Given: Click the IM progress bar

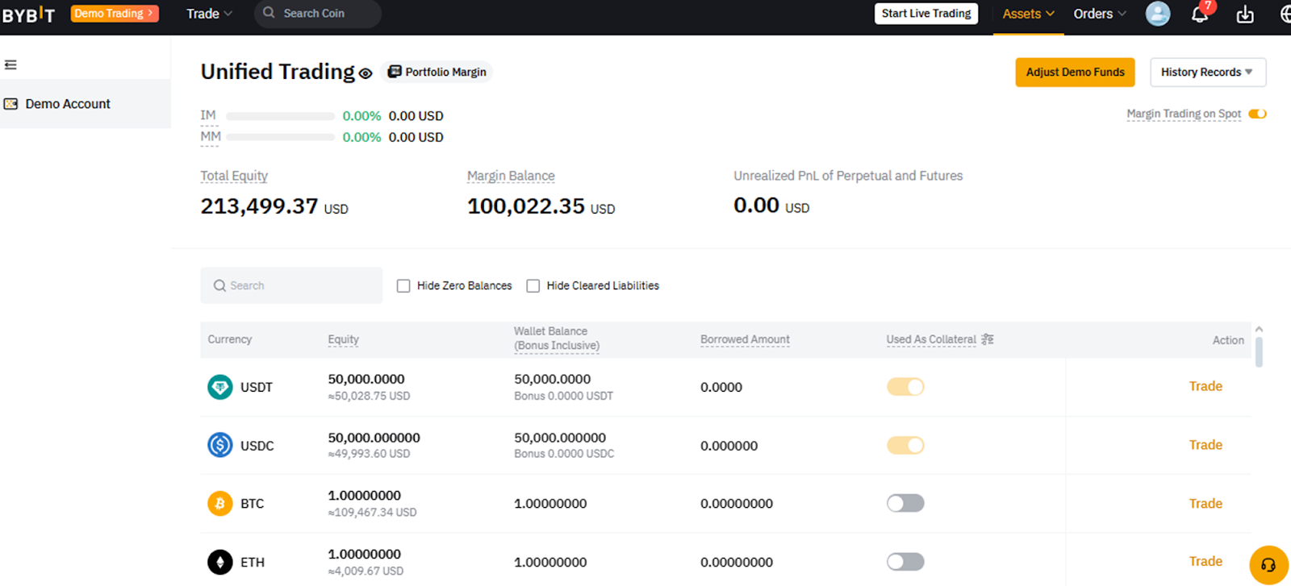Looking at the screenshot, I should click(x=280, y=116).
